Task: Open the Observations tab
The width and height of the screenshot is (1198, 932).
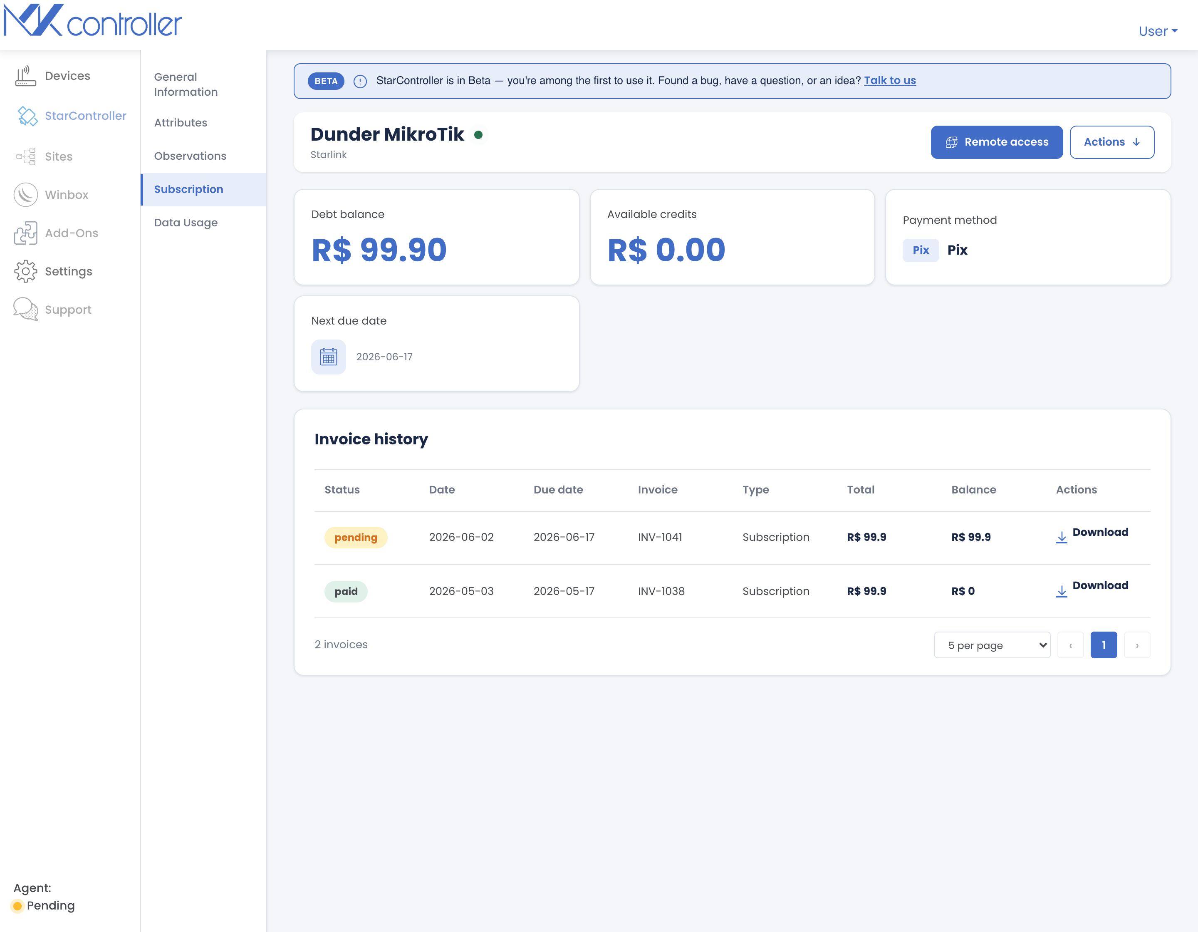Action: 203,156
